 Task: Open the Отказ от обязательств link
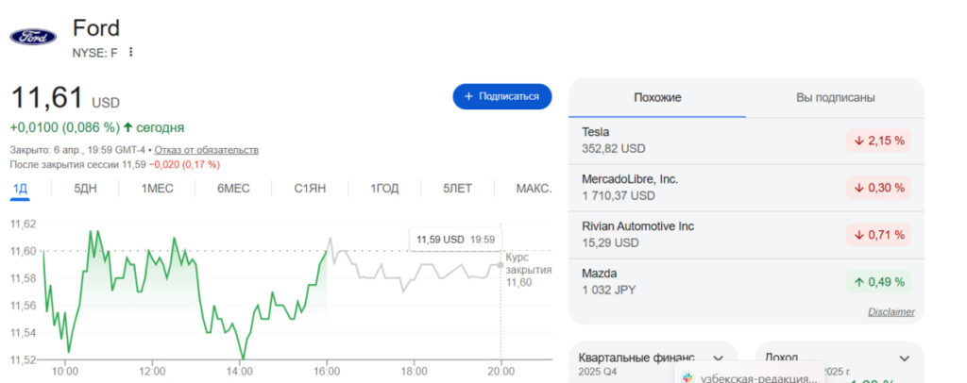(x=206, y=150)
